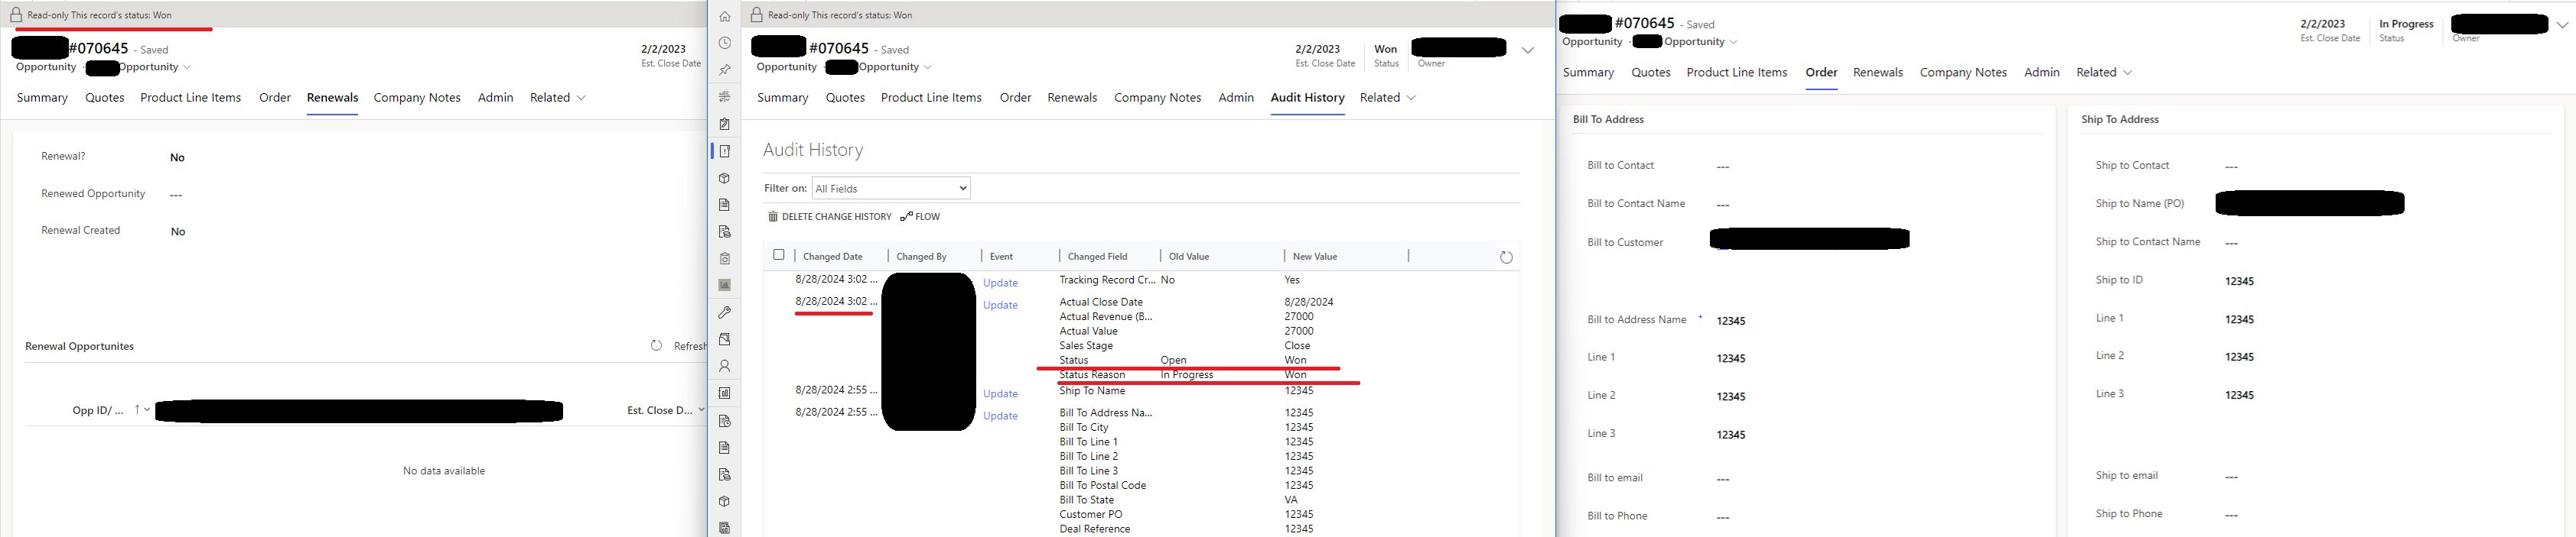Open form selector chevron in Audit History window
This screenshot has height=537, width=2576.
(928, 68)
